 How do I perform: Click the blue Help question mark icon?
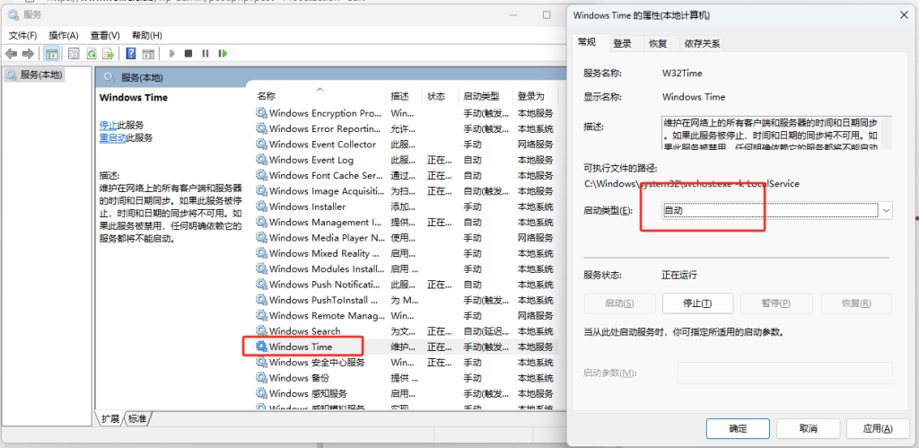131,54
